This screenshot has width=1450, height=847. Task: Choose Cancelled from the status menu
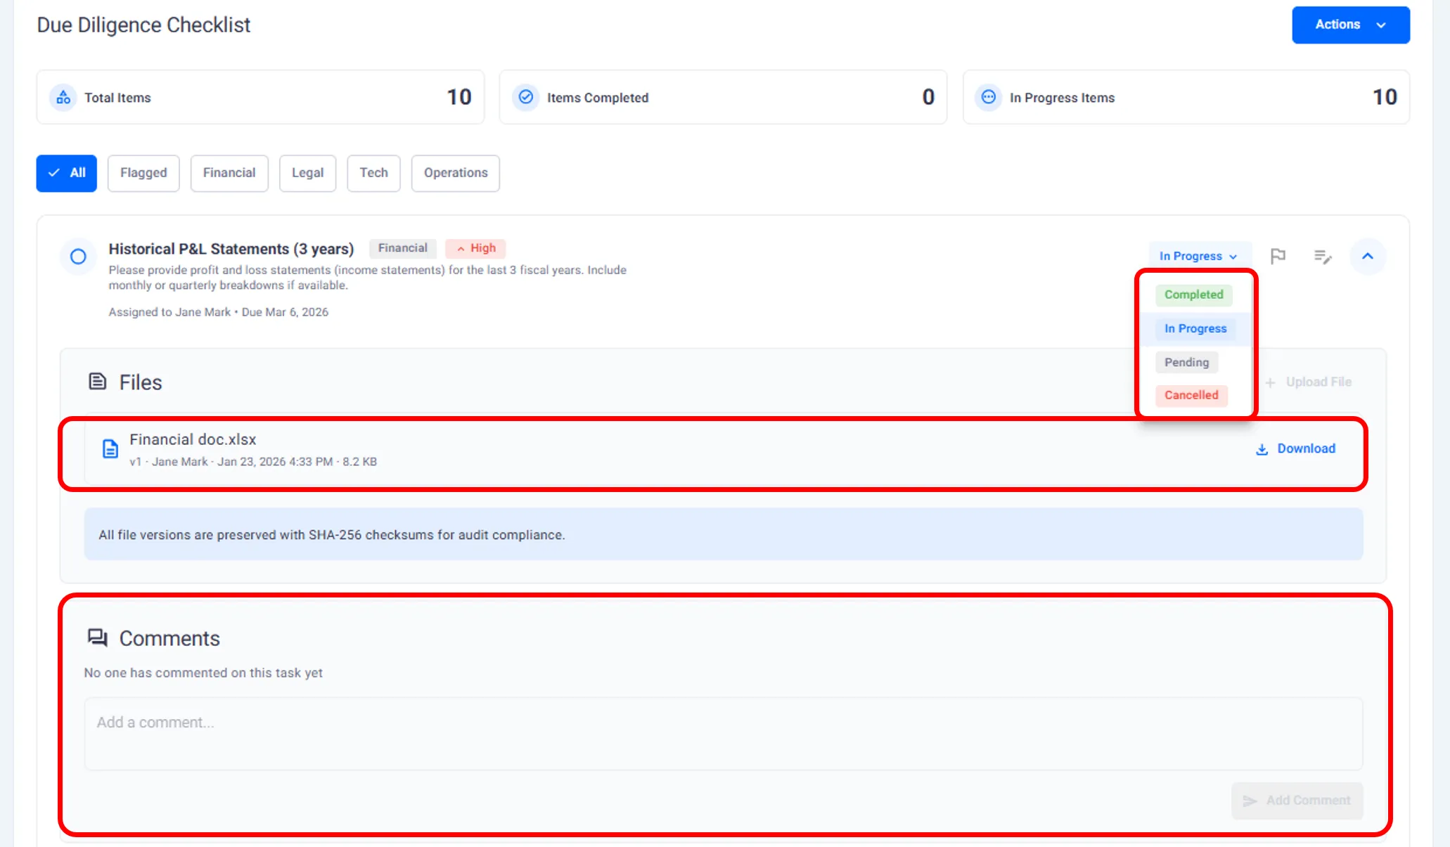click(1191, 395)
